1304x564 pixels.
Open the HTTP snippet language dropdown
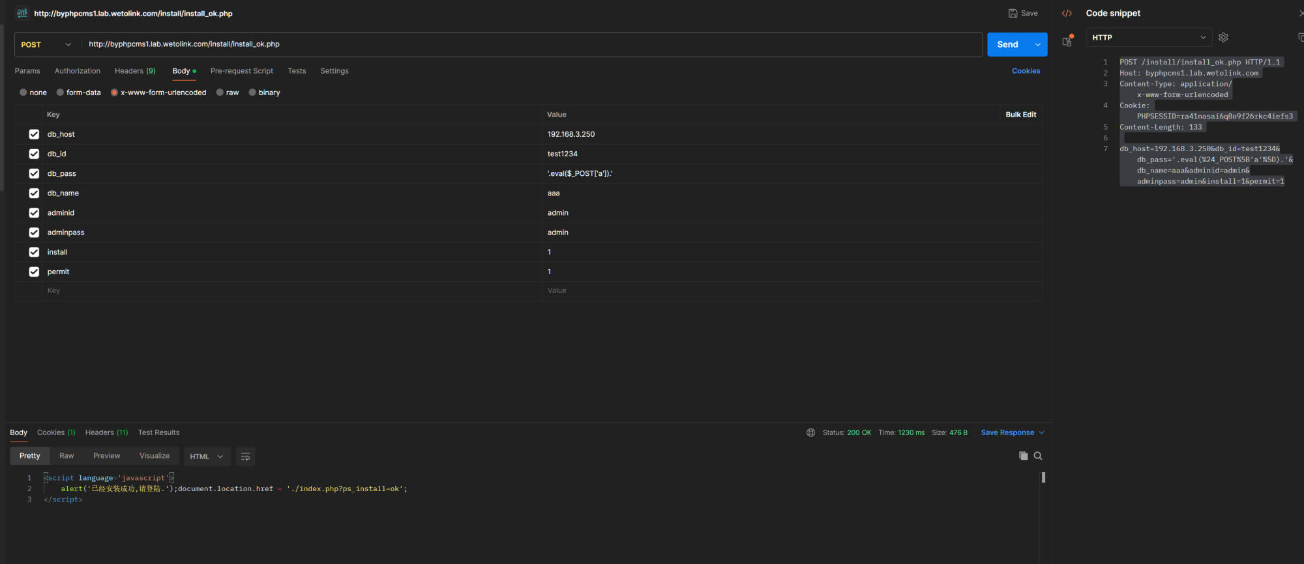click(1149, 38)
